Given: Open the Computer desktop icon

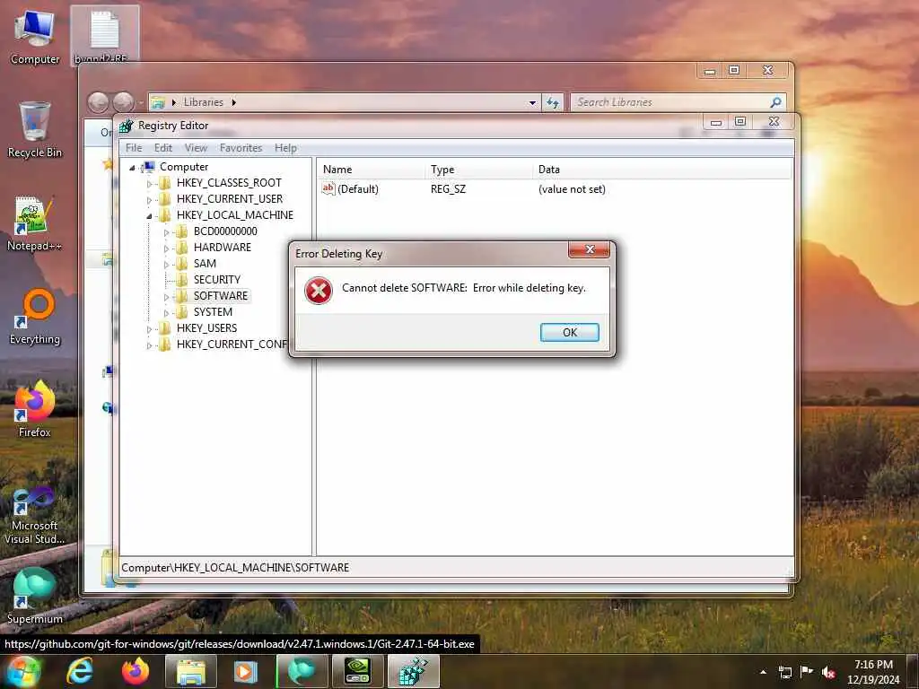Looking at the screenshot, I should click(35, 36).
